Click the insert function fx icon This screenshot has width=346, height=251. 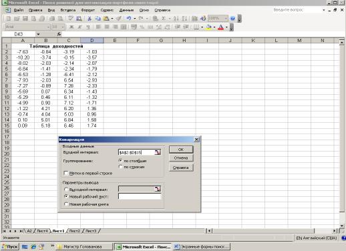point(59,34)
